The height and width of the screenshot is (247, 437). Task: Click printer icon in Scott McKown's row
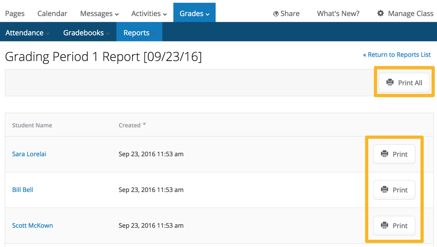tap(385, 226)
